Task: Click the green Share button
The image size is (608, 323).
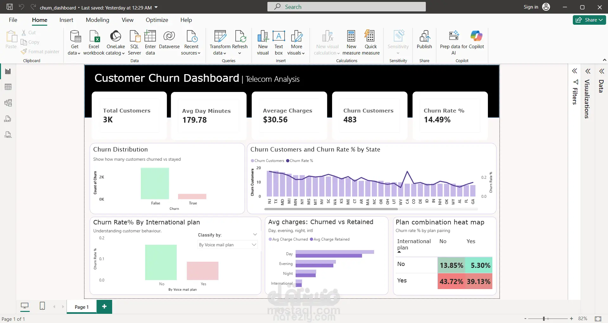Action: [589, 20]
